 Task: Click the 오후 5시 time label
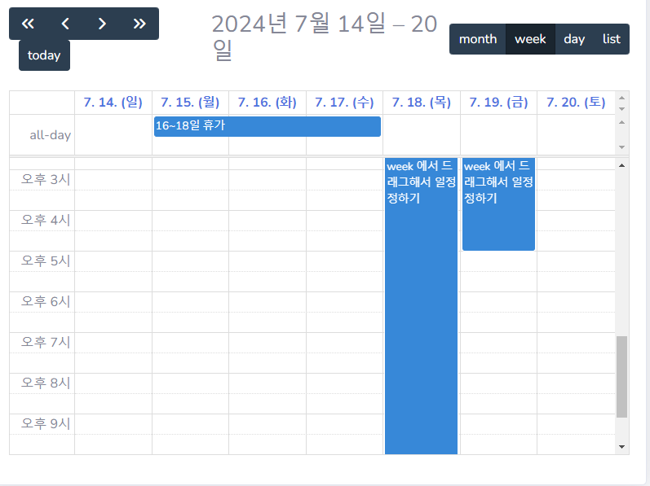[46, 261]
